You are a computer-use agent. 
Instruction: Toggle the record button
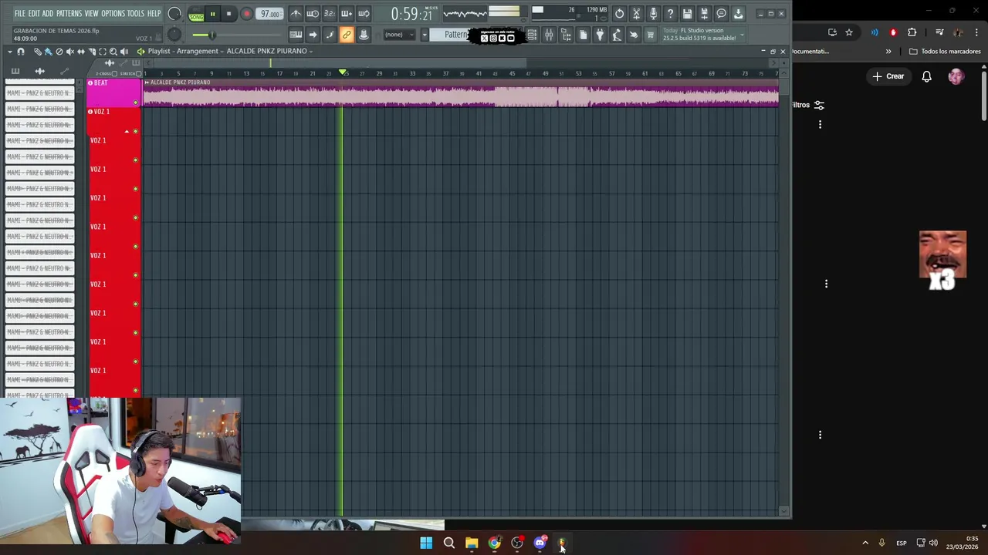tap(247, 14)
